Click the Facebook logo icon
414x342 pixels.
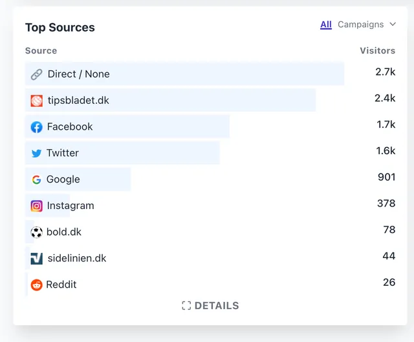pyautogui.click(x=37, y=127)
